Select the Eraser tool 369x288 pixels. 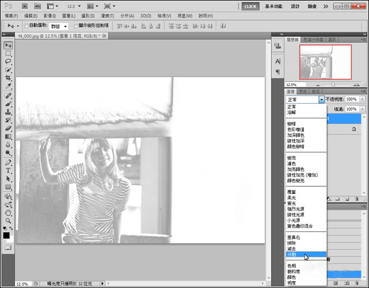pyautogui.click(x=8, y=128)
